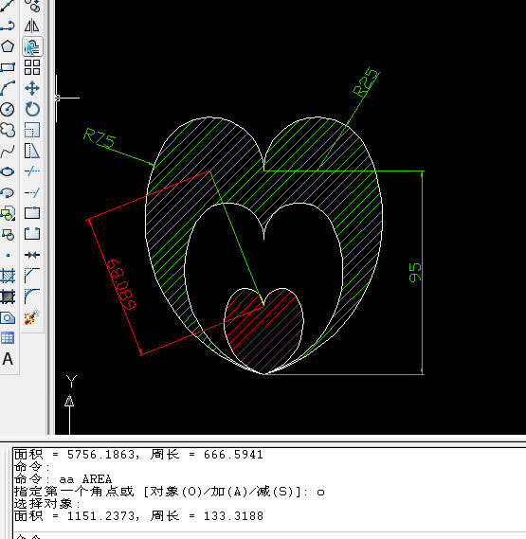526x539 pixels.
Task: Select the Point draw tool
Action: point(8,255)
